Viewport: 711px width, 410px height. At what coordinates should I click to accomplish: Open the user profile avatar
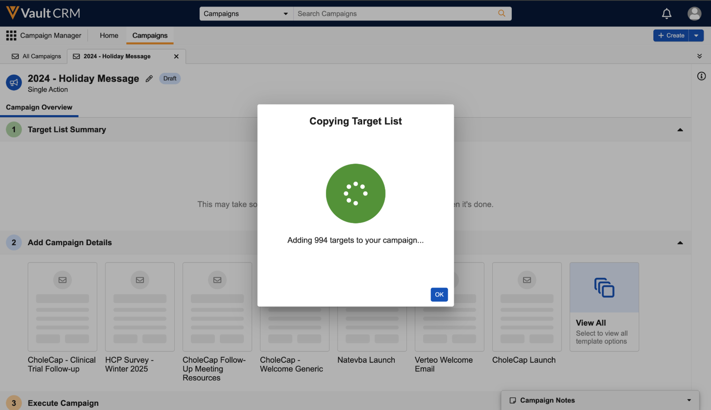pos(694,14)
